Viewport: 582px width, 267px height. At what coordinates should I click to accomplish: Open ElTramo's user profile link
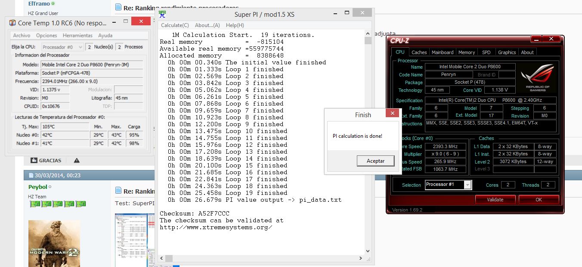(39, 4)
